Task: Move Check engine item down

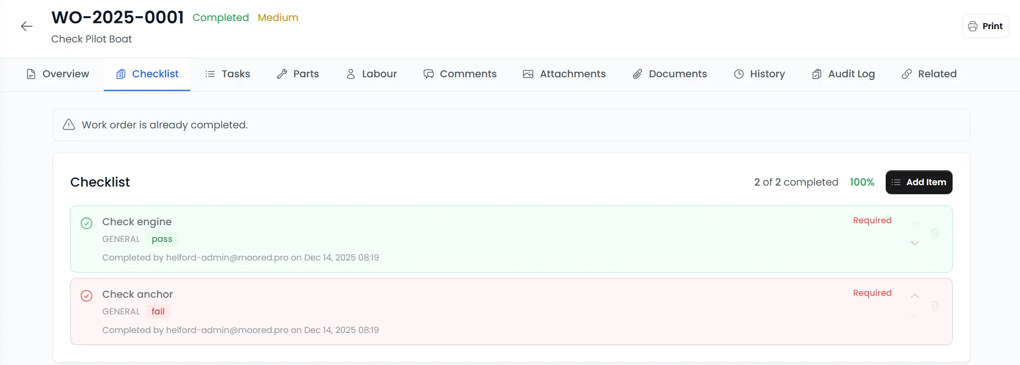Action: pos(915,243)
